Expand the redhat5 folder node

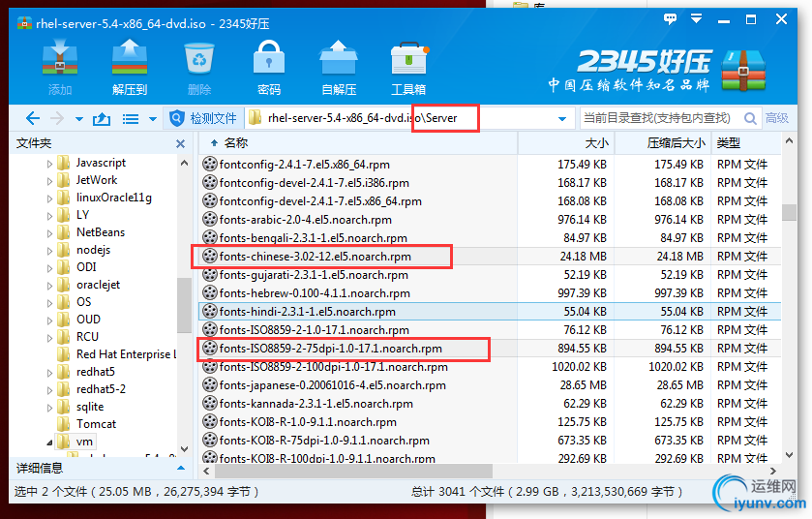coord(49,373)
